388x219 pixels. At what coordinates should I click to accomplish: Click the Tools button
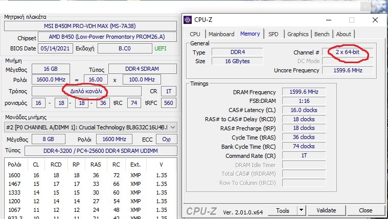click(283, 211)
